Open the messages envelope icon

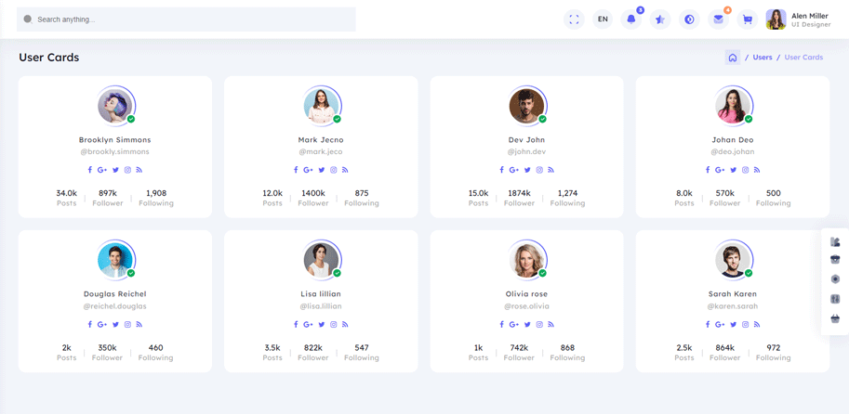pyautogui.click(x=718, y=19)
